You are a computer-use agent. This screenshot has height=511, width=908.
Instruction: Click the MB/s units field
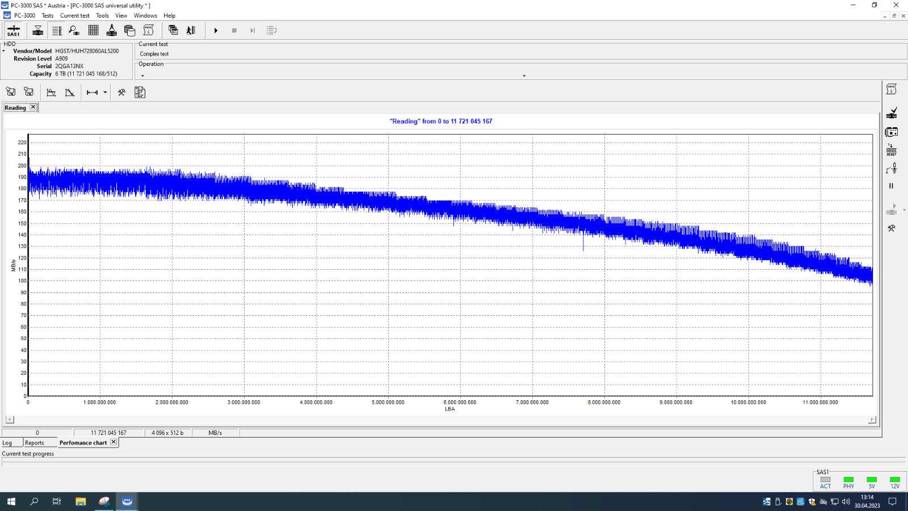click(215, 433)
